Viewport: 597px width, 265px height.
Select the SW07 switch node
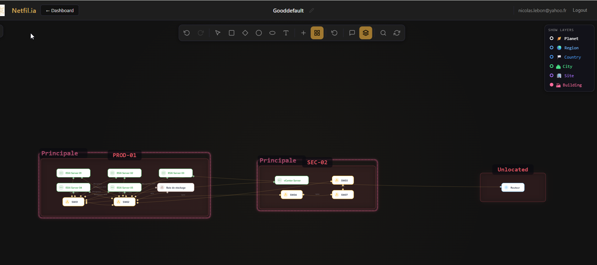343,195
